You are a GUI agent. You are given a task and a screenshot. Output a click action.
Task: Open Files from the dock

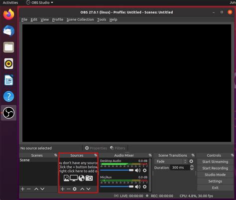(8, 47)
